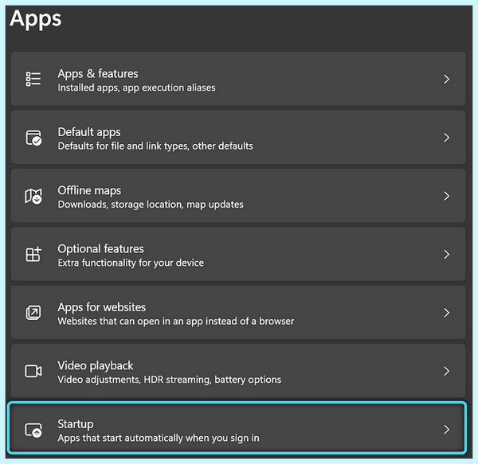478x464 pixels.
Task: Open the Apps & features title
Action: (98, 74)
